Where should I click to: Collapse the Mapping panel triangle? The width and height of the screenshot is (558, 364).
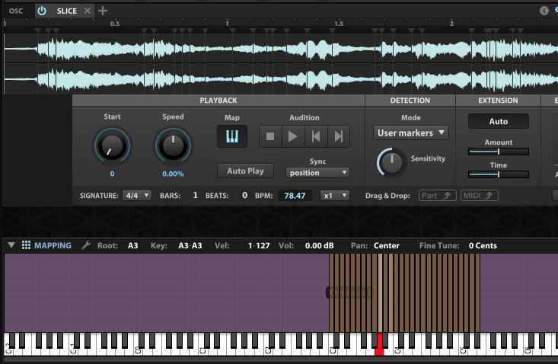(11, 245)
